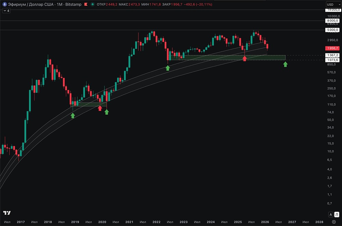Click the 2950,0 price scale label
This screenshot has height=226, width=342.
[333, 40]
